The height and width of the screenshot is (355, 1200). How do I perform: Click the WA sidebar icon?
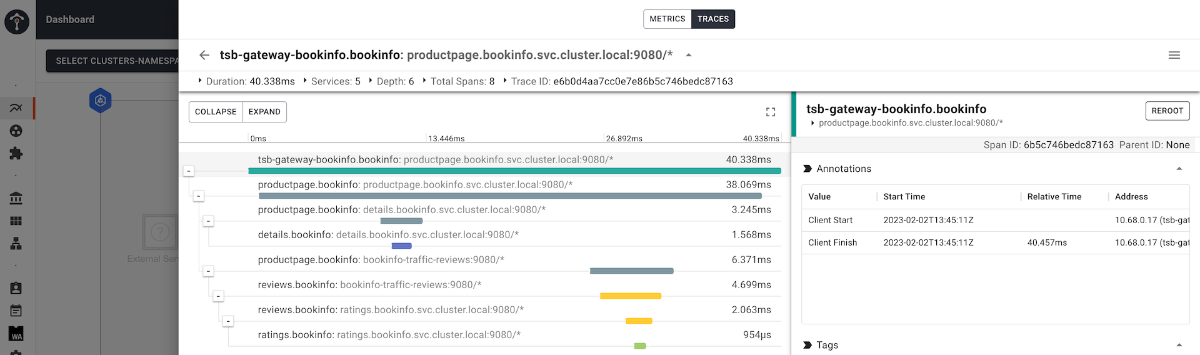point(16,333)
